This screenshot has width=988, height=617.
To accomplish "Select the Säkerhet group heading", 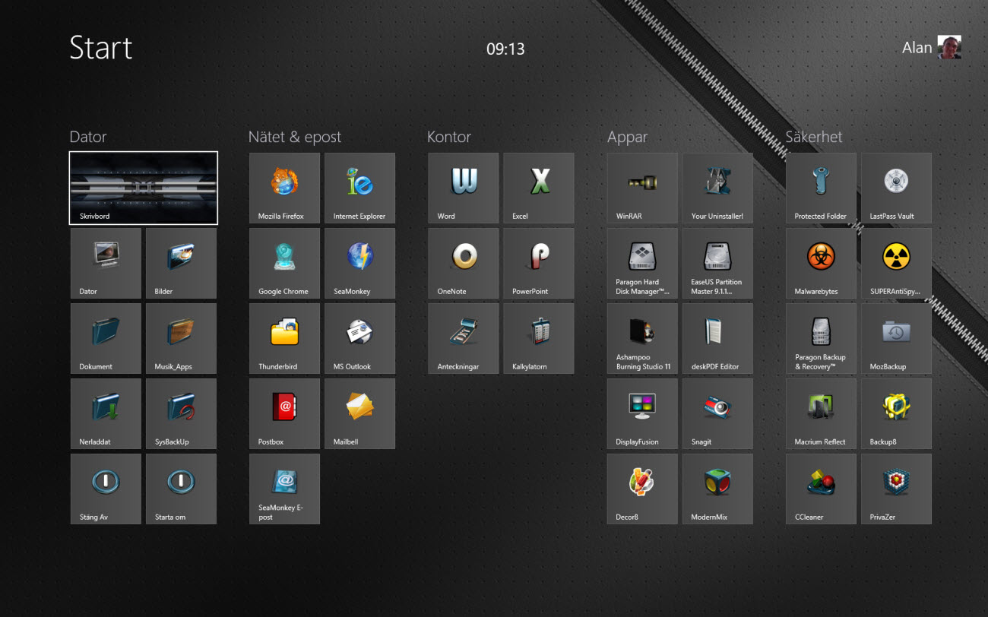I will 814,137.
